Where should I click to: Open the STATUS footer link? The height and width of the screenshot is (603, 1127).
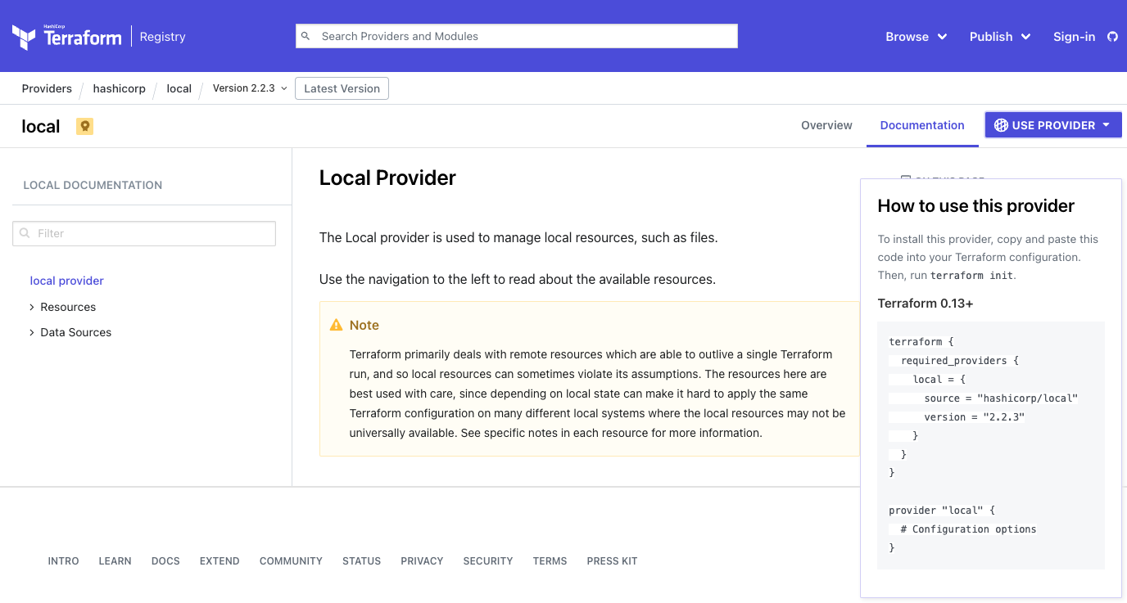click(361, 561)
